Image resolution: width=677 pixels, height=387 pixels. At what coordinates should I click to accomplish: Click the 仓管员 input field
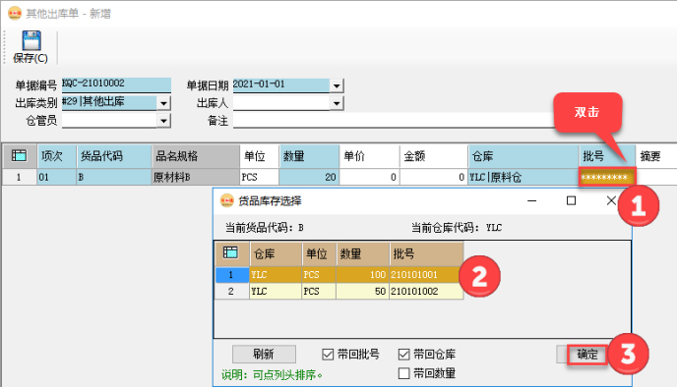tap(109, 121)
